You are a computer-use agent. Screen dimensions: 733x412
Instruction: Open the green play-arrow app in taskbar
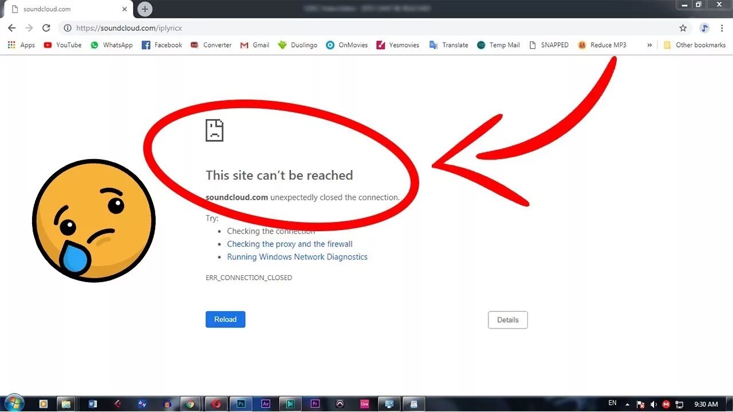[290, 403]
